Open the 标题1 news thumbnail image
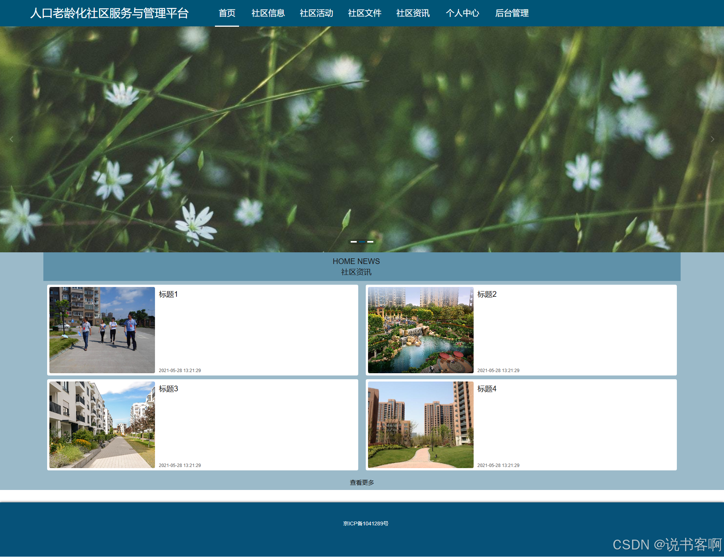Screen dimensions: 724x557 (x=102, y=330)
